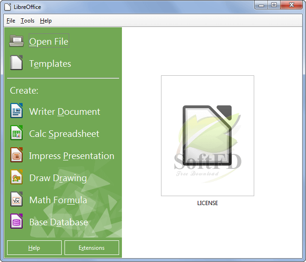Viewport: 306px width, 262px height.
Task: Click the Extensions button
Action: [92, 247]
